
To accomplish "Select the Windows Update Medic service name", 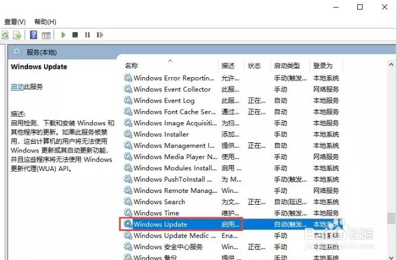I will coord(175,236).
